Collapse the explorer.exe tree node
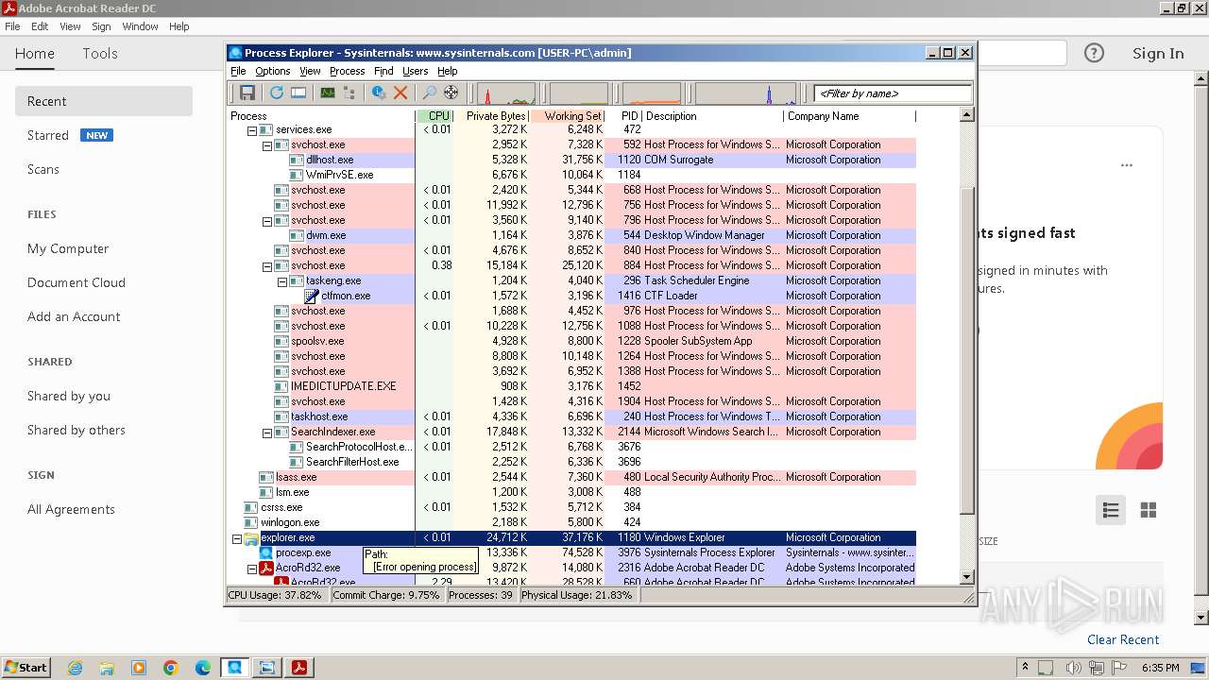The height and width of the screenshot is (680, 1209). click(237, 538)
